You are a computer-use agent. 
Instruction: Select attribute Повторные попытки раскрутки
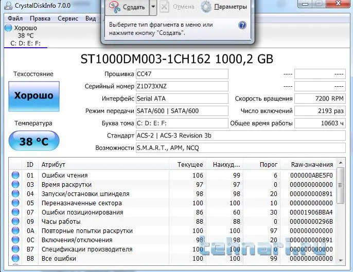(x=87, y=230)
